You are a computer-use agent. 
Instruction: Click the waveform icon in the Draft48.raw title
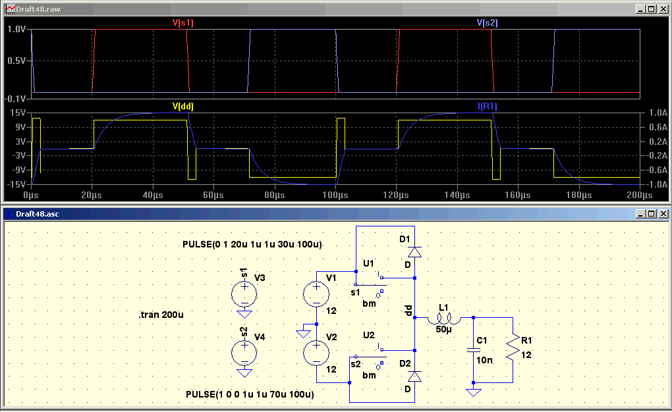tap(10, 9)
